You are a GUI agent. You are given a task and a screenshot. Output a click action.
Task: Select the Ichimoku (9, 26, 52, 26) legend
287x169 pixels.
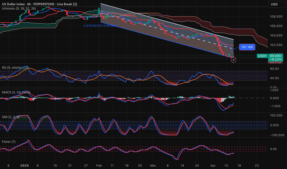[19, 8]
